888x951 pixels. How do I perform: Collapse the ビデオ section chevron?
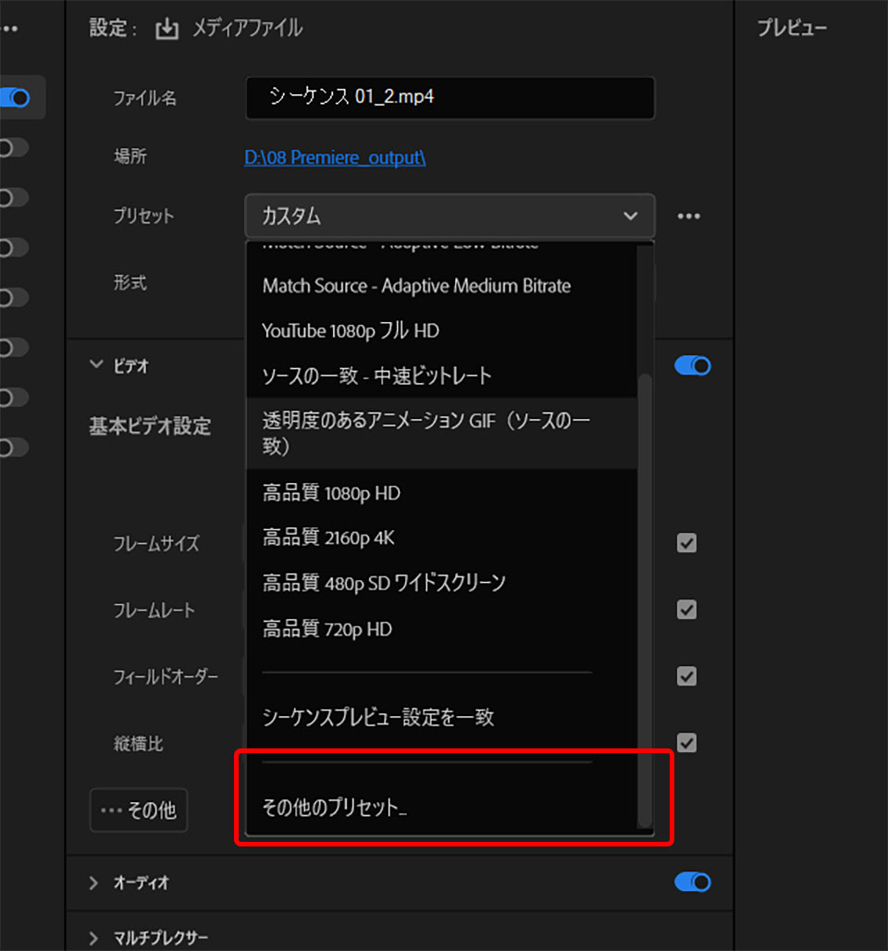tap(95, 365)
